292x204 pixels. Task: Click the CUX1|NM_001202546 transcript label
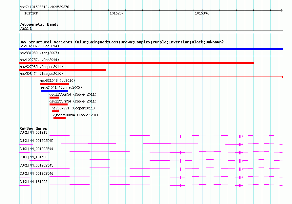(x=36, y=173)
